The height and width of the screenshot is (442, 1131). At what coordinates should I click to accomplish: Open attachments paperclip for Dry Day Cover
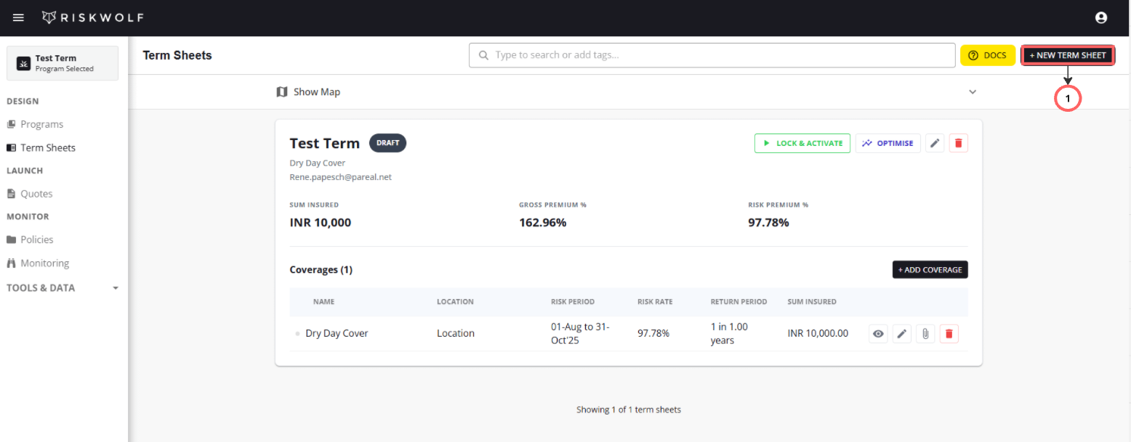(x=925, y=334)
